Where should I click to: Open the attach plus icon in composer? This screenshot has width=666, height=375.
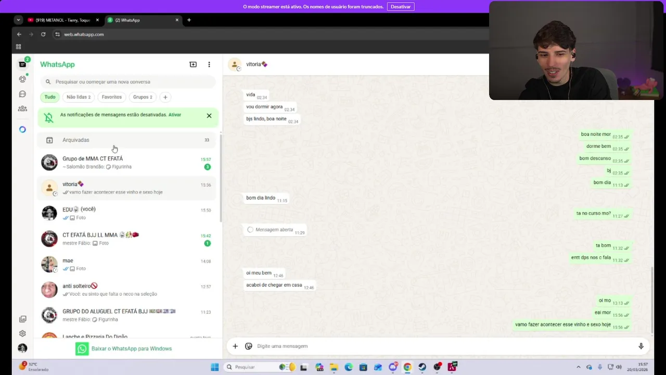[235, 346]
